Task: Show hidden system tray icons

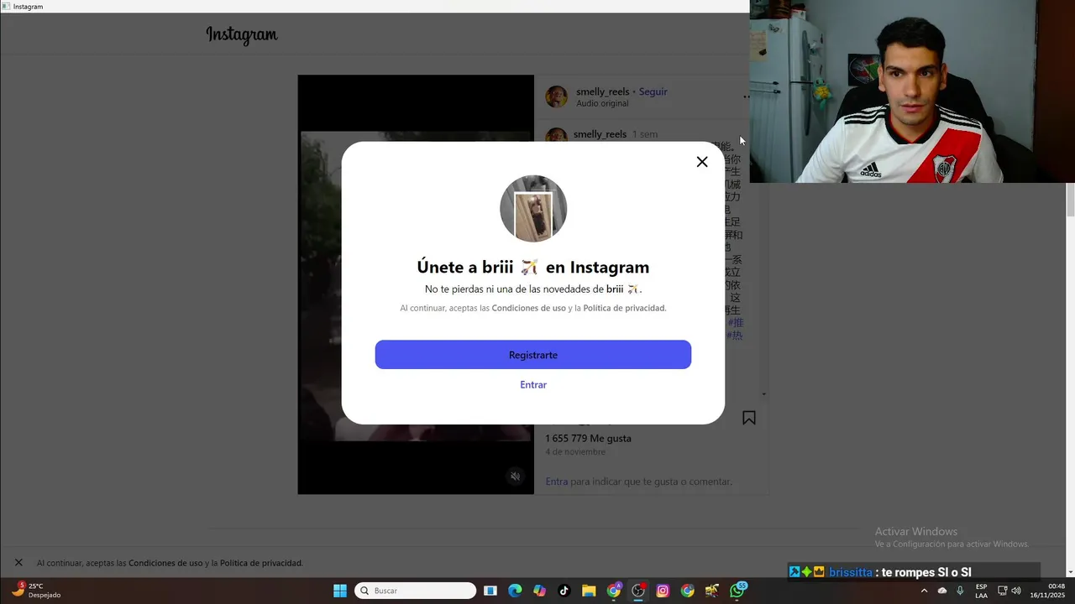Action: (924, 591)
